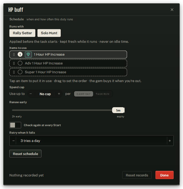Viewport: 183px width, 189px height.
Task: Click the Nothing recorded yet text
Action: click(x=26, y=175)
